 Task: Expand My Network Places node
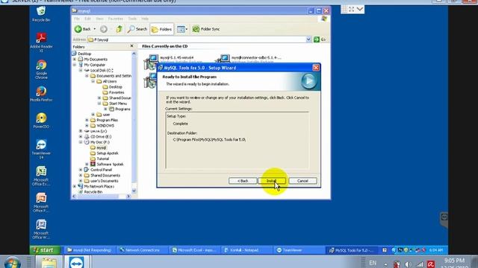(75, 186)
